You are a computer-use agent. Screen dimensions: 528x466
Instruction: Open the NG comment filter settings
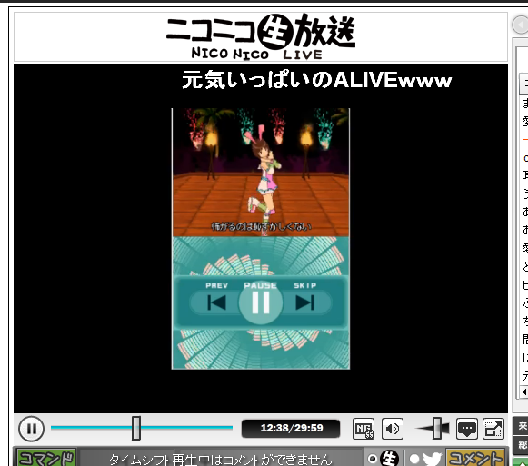tap(364, 429)
